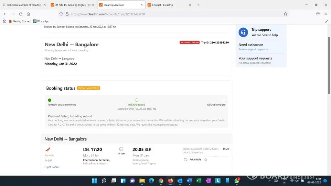Open the Getting Started bookmark
The width and height of the screenshot is (331, 186).
tap(19, 21)
